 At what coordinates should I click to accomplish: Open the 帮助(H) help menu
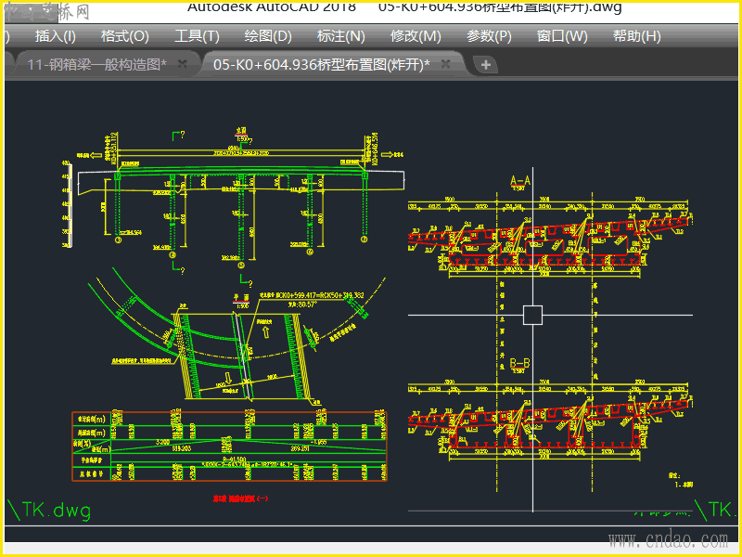(636, 36)
